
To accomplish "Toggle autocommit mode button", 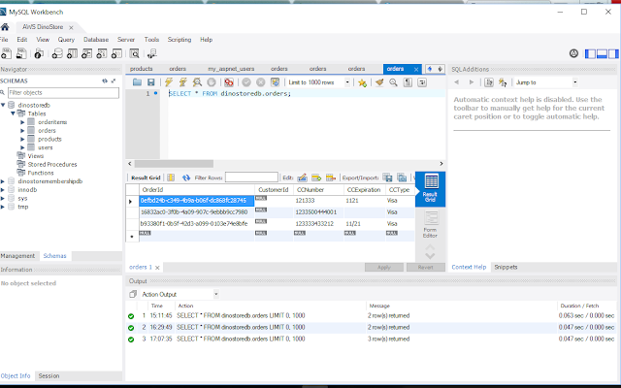I will click(x=275, y=82).
